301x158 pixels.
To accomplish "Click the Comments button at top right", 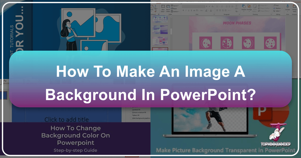I will click(296, 1).
